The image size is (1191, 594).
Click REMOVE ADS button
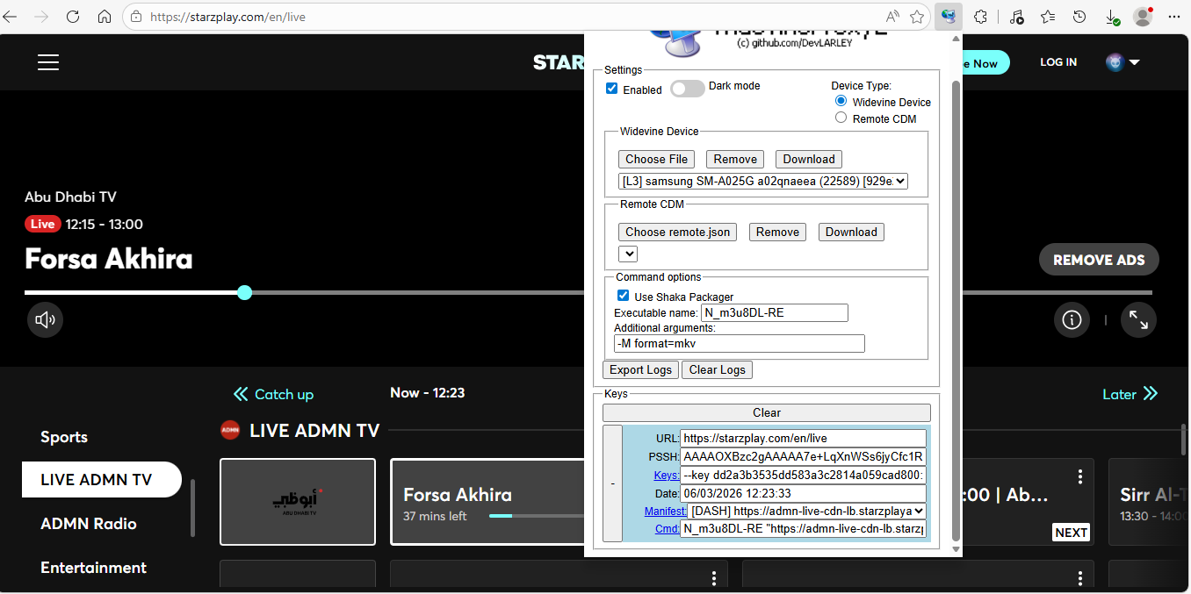coord(1099,260)
